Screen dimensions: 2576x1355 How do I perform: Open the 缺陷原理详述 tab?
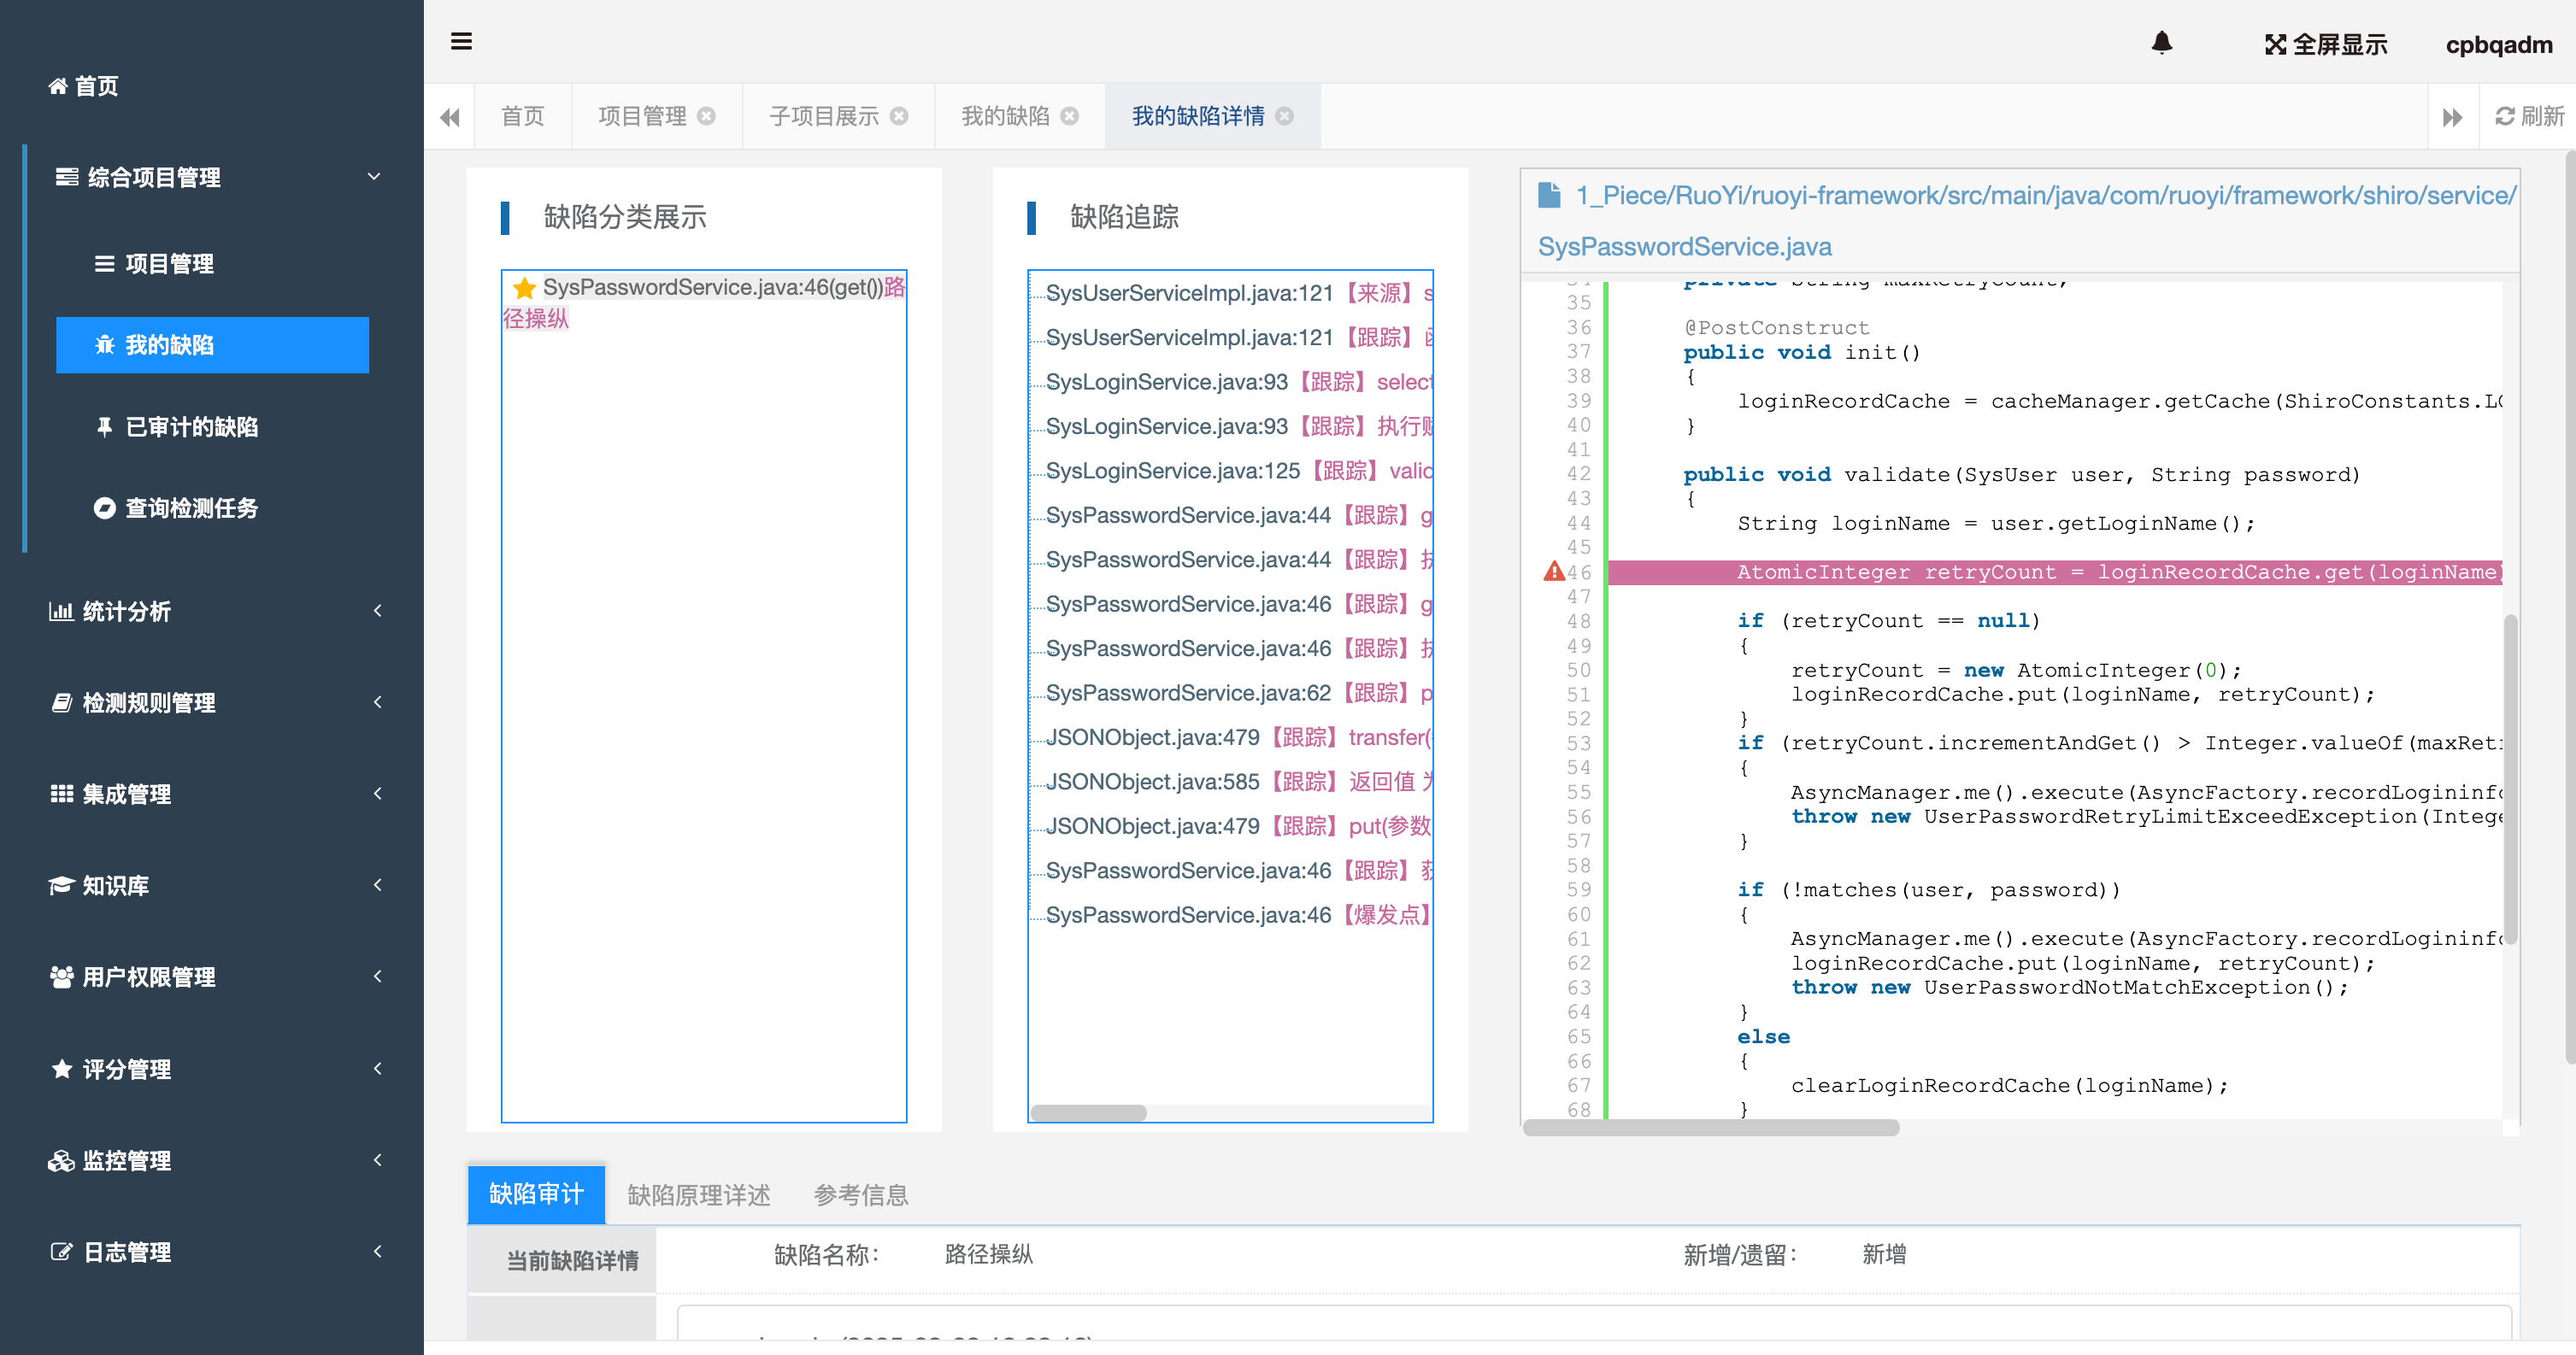698,1195
